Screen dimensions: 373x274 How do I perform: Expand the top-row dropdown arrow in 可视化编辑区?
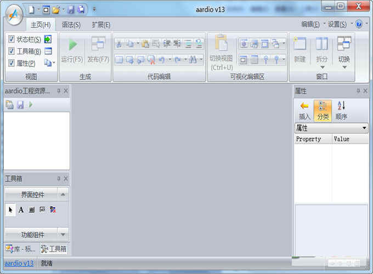(x=284, y=44)
